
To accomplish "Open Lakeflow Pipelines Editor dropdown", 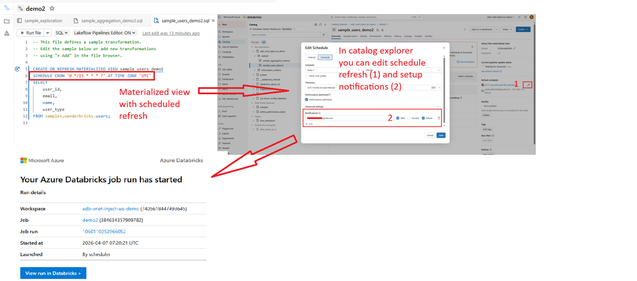I will point(105,32).
